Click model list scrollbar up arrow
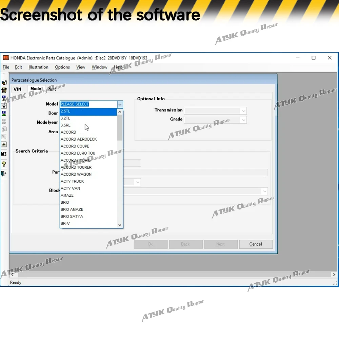This screenshot has width=339, height=339. click(120, 112)
